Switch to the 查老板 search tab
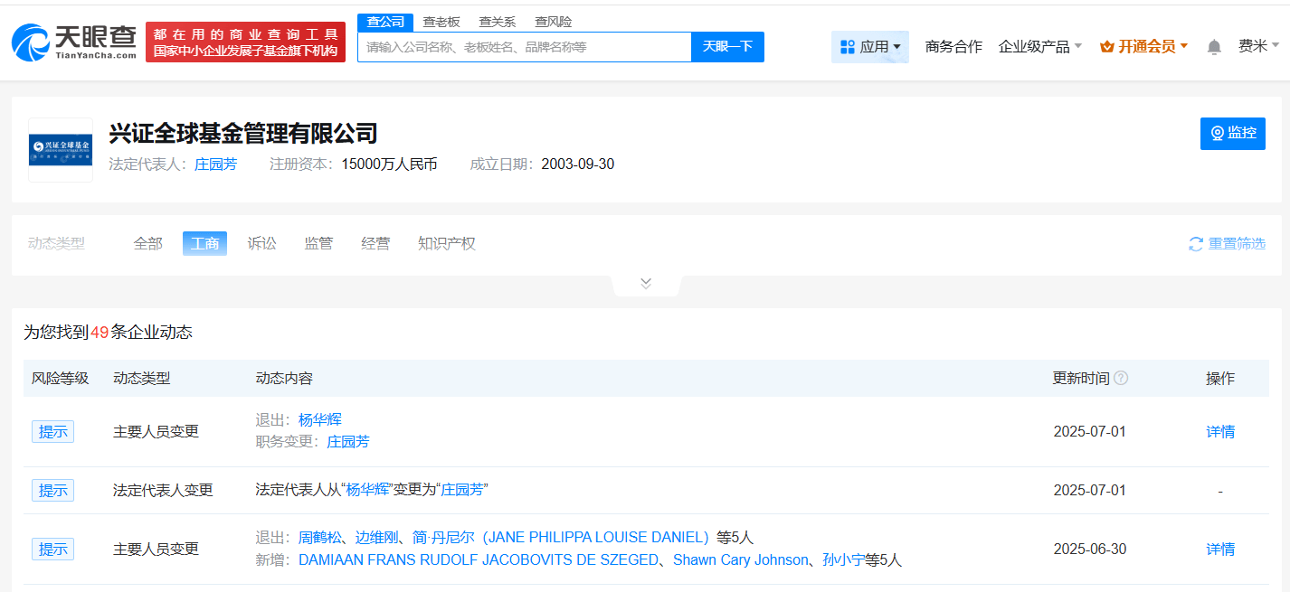This screenshot has width=1290, height=592. 441,22
